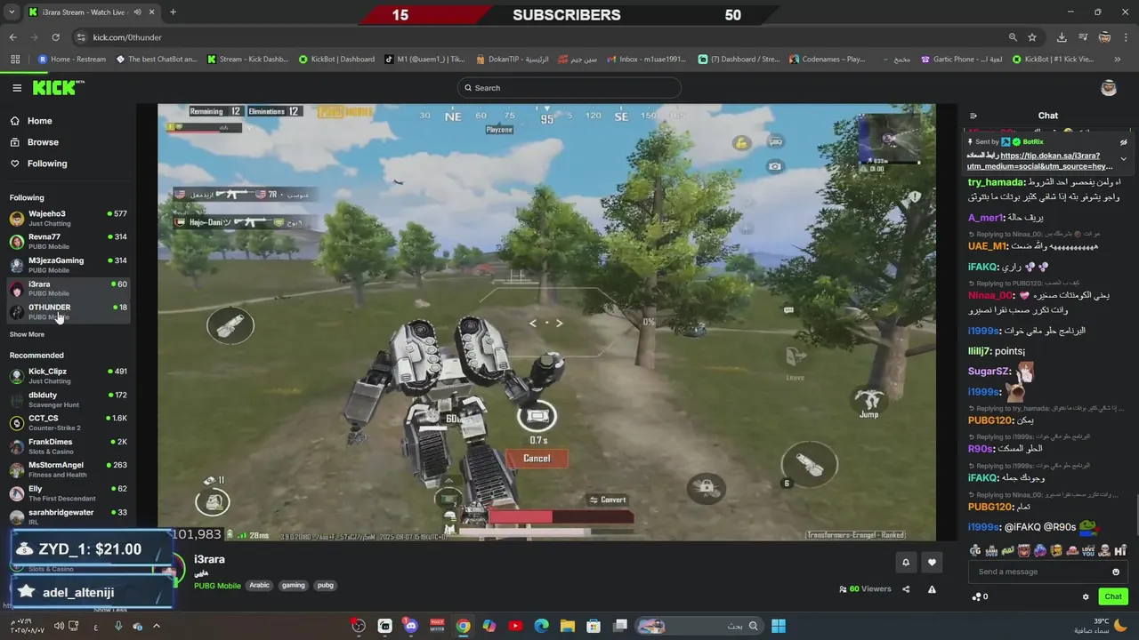This screenshot has height=640, width=1139.
Task: Report stream with warning triangle icon
Action: coord(932,588)
